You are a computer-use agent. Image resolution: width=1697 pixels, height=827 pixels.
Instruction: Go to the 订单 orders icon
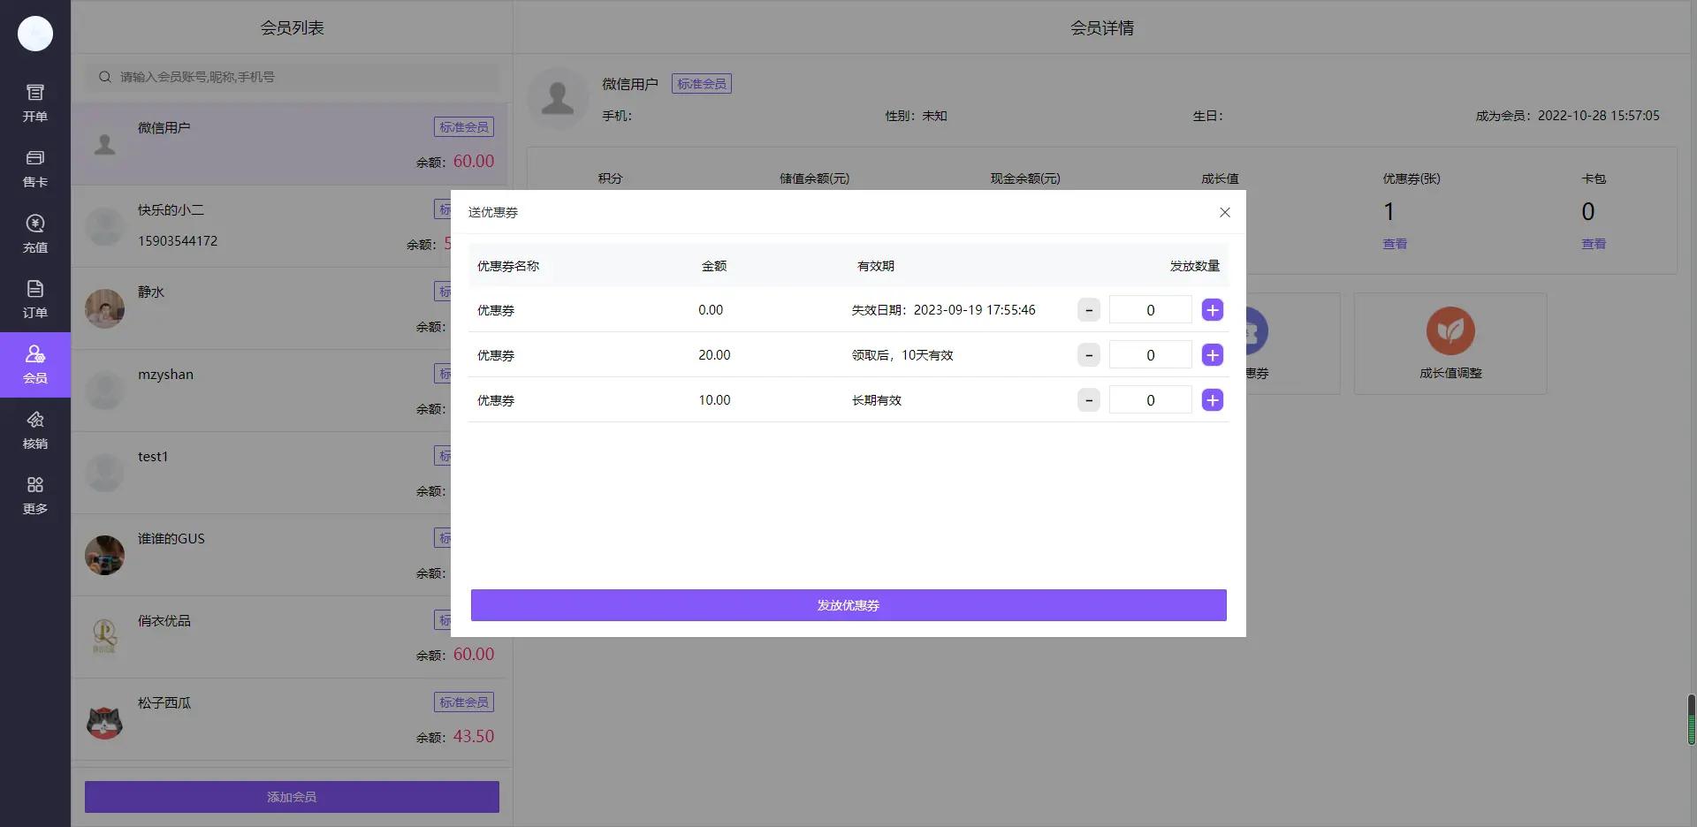point(35,299)
